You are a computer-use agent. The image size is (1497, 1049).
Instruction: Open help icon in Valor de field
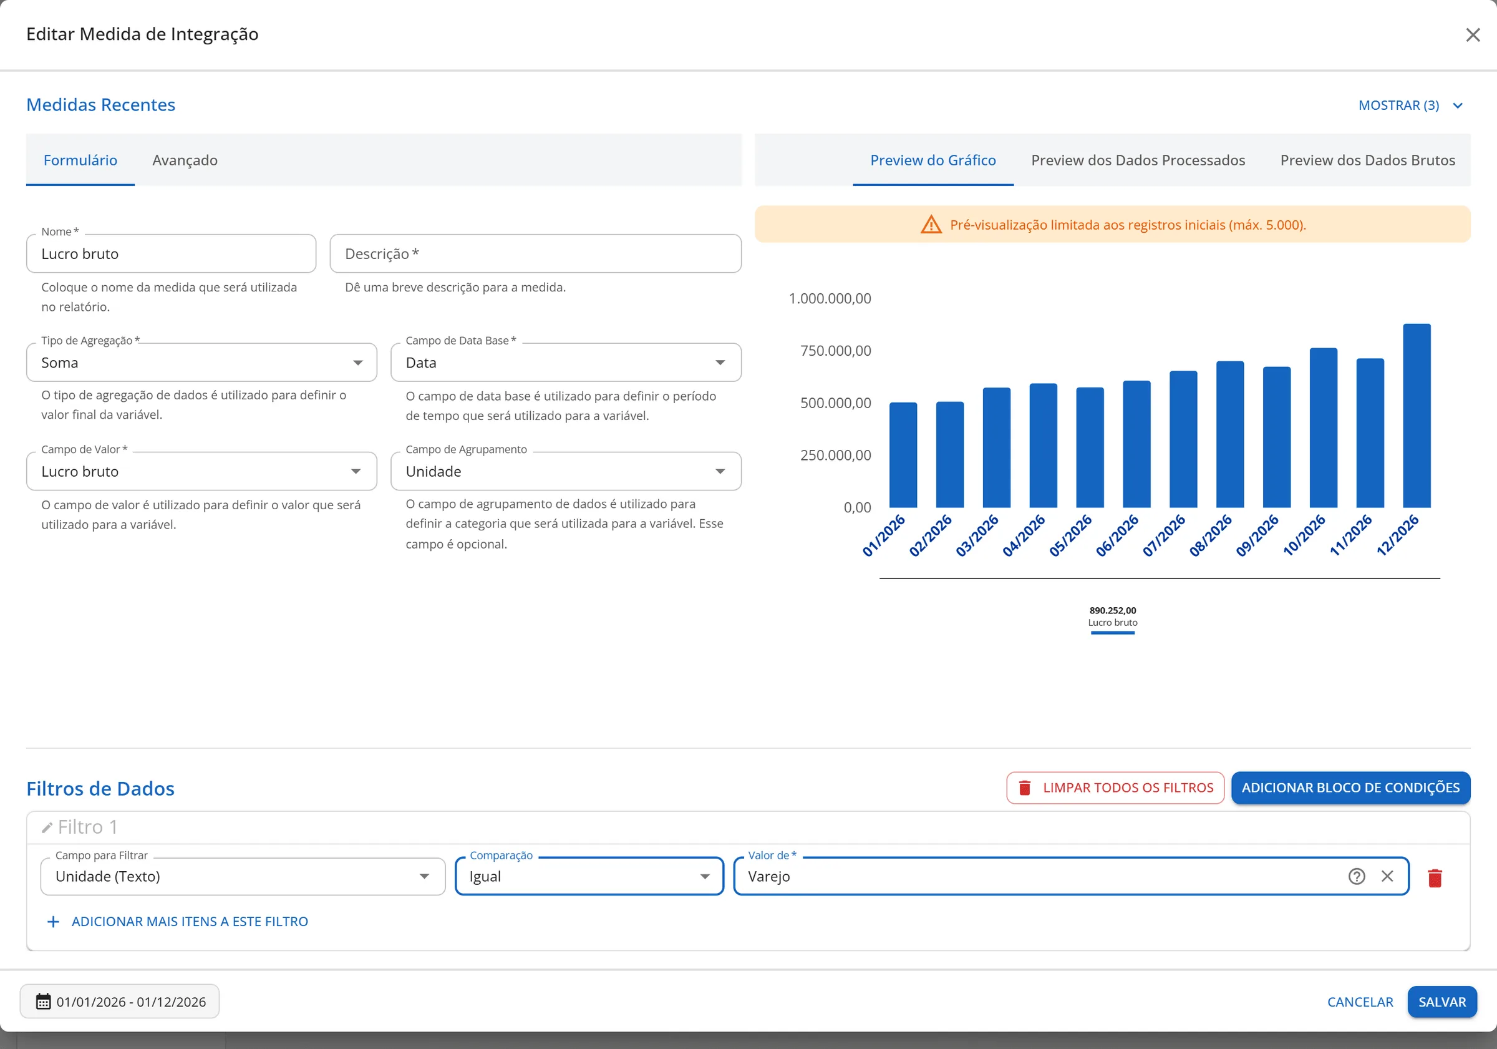[1356, 876]
